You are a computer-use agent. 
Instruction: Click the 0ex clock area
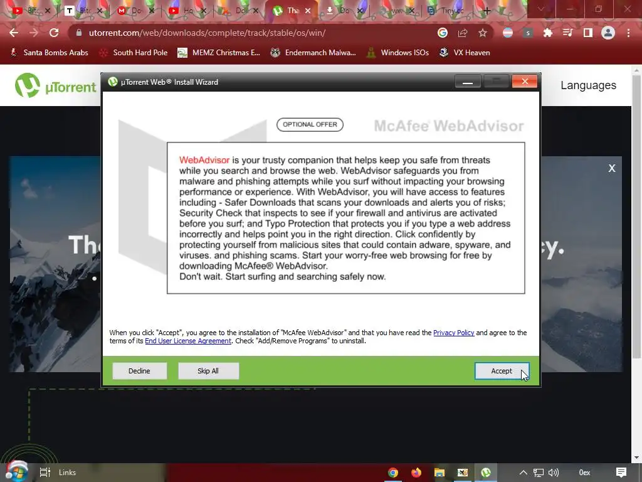(x=584, y=473)
